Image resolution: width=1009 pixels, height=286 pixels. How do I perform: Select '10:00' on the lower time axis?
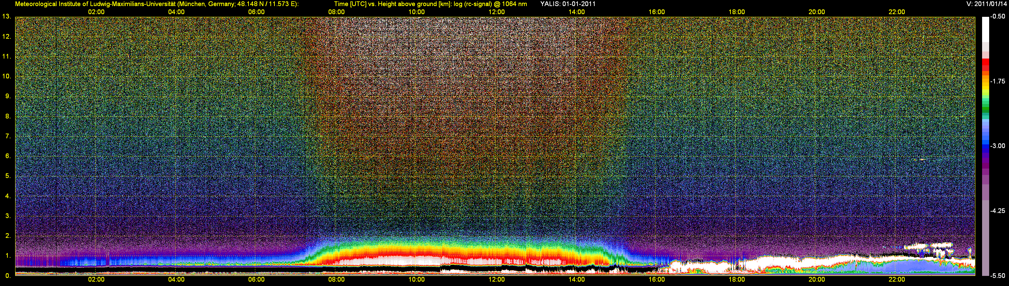(x=416, y=280)
